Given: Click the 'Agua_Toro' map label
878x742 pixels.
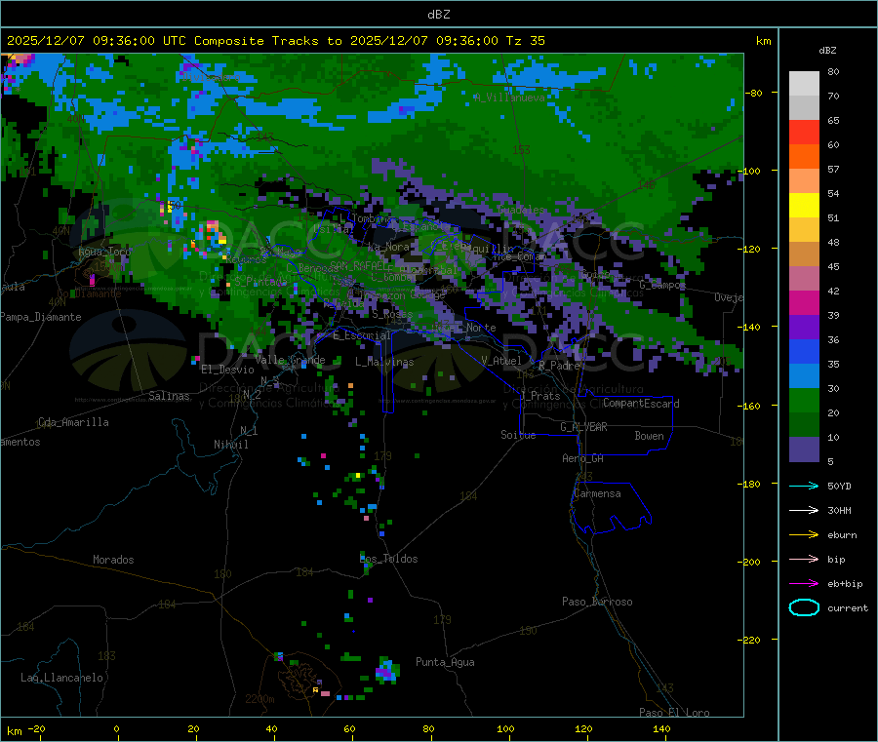Looking at the screenshot, I should pyautogui.click(x=104, y=252).
